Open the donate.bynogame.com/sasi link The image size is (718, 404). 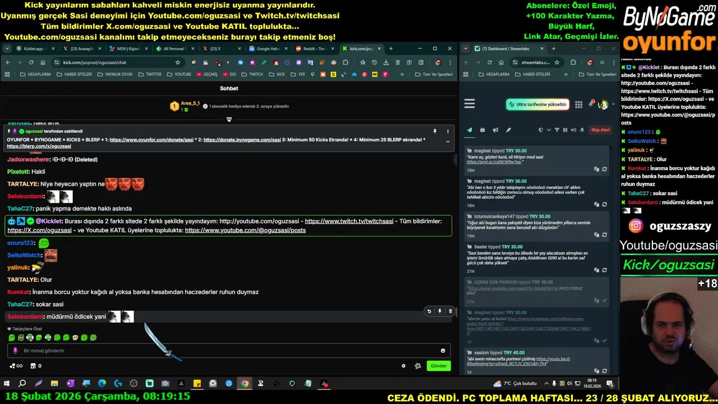point(242,140)
